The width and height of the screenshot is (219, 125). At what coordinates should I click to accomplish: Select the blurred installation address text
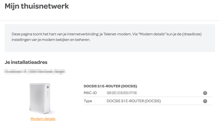[x=35, y=72]
